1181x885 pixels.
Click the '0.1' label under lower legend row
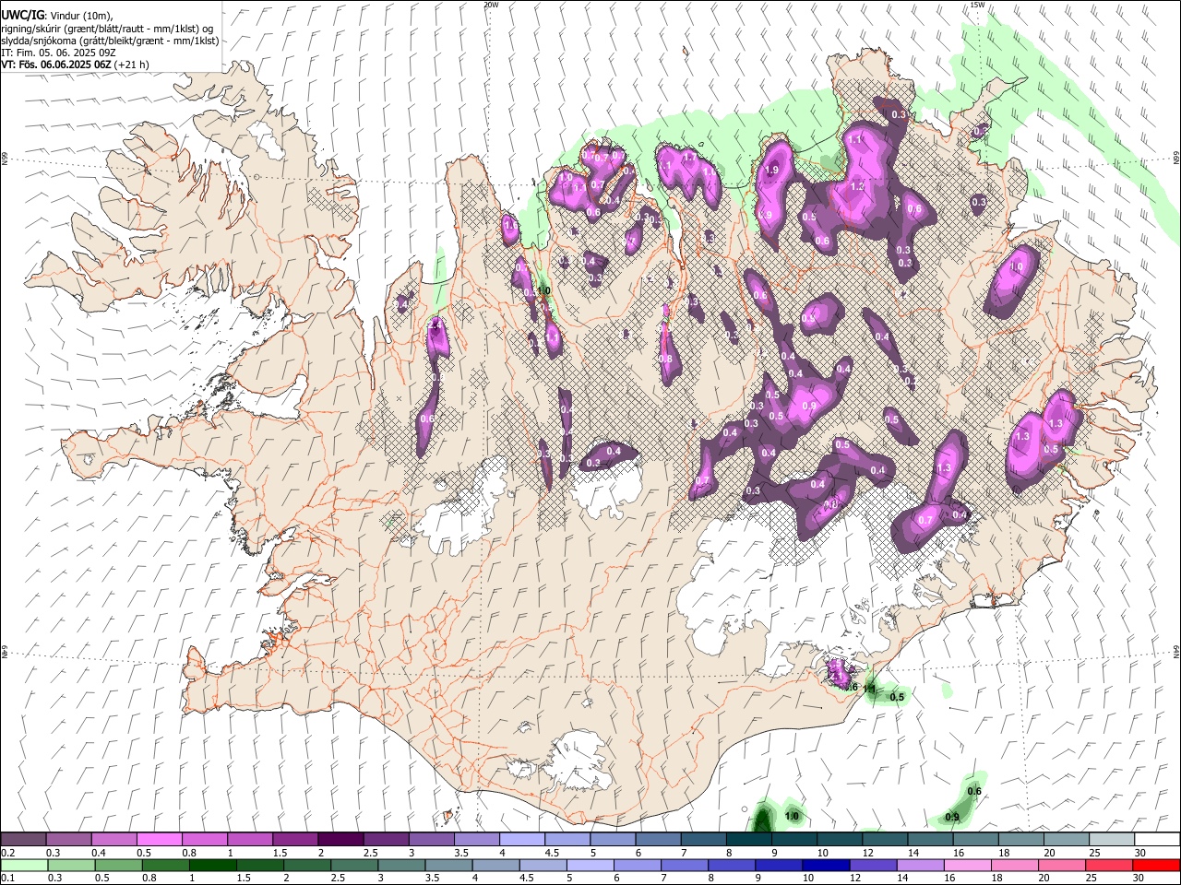pyautogui.click(x=7, y=879)
